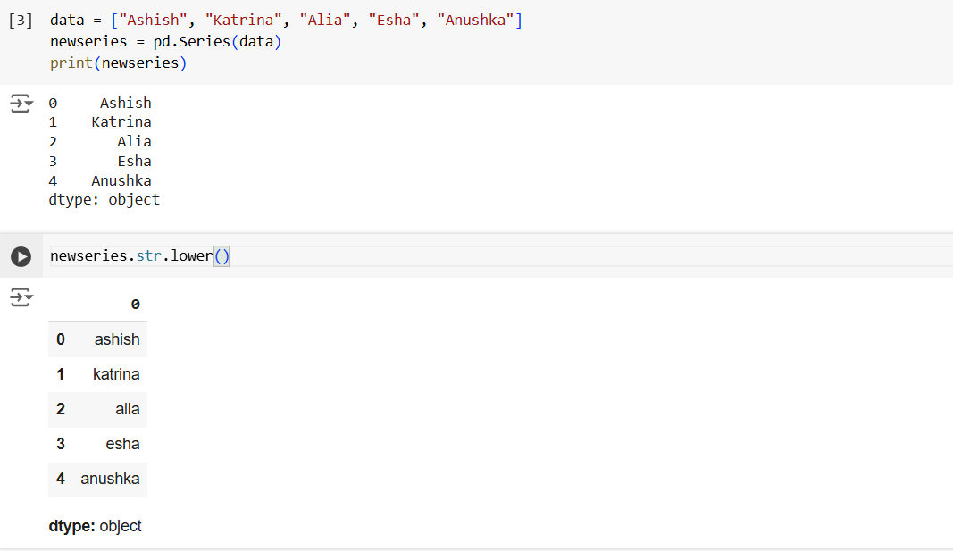
Task: Click the output options icon below the run button
Action: [x=21, y=297]
